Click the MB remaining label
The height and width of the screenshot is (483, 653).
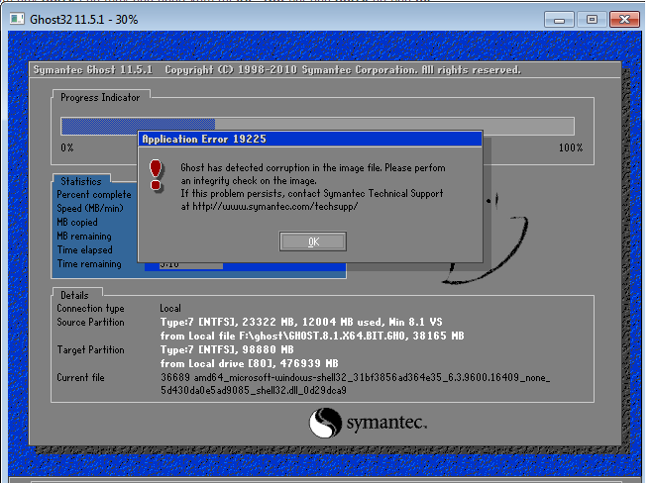(84, 237)
